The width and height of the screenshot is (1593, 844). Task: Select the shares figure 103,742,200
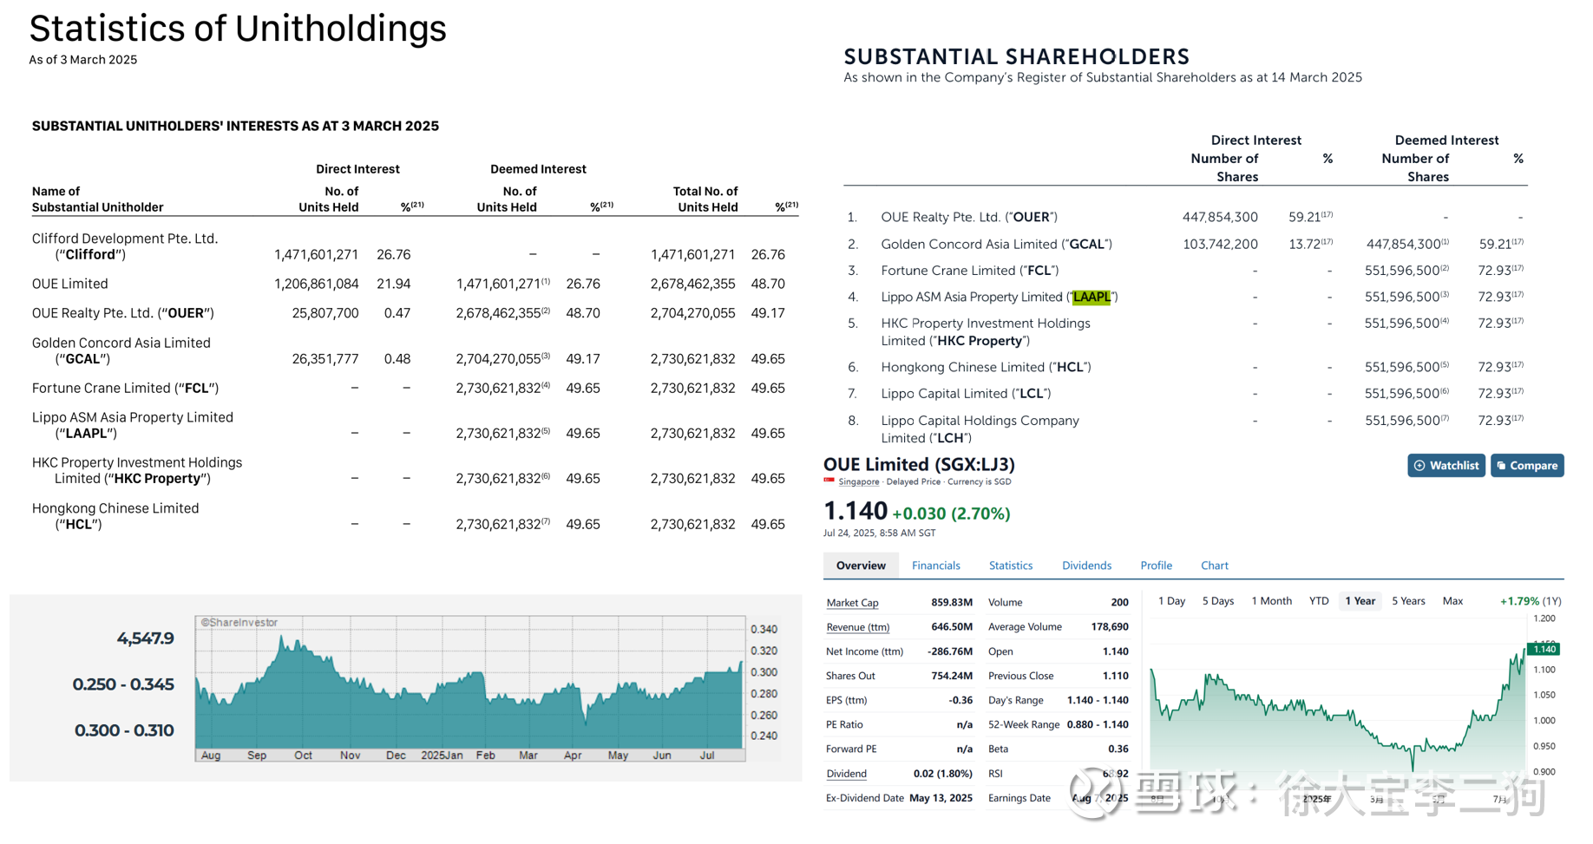tap(1220, 244)
